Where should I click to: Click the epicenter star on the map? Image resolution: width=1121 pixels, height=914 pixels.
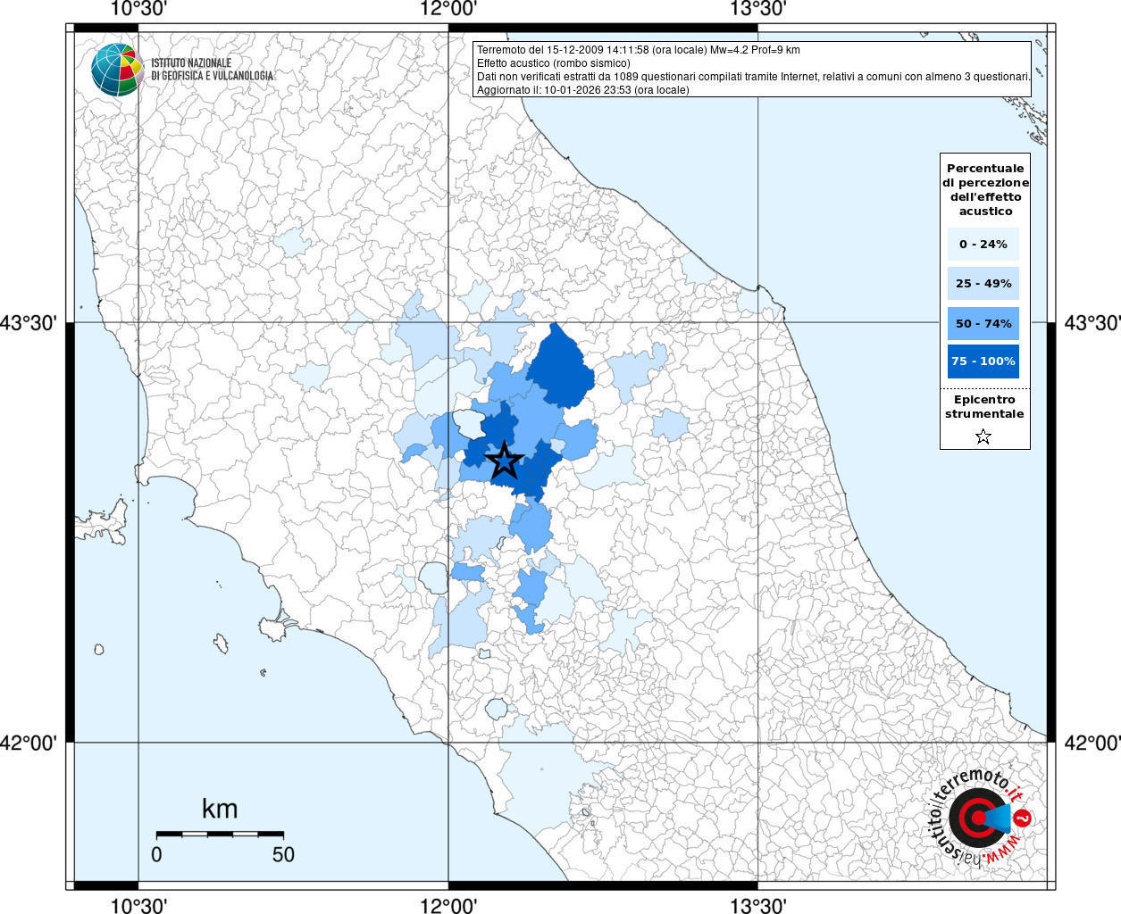coord(505,461)
